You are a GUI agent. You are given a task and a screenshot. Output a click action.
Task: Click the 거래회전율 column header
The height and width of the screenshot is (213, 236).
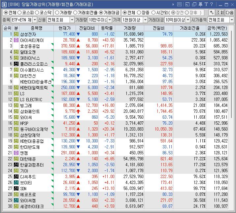point(190,28)
